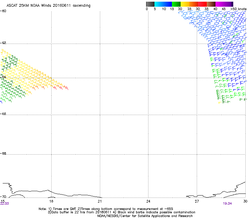Click the '>50 knots' legend label
Viewport: 248px width, 218px height.
(x=238, y=9)
